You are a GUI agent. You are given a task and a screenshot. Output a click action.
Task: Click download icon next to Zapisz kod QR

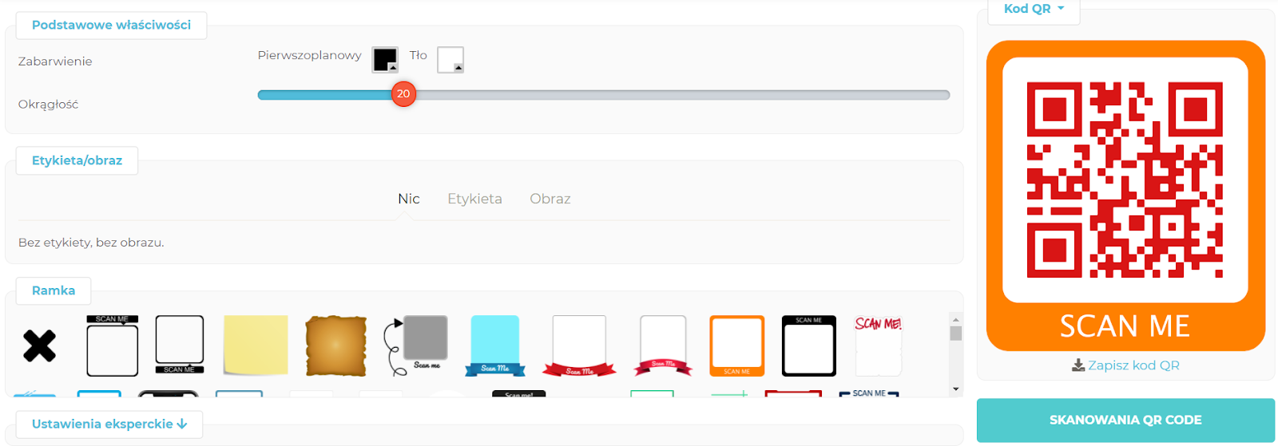click(1078, 365)
